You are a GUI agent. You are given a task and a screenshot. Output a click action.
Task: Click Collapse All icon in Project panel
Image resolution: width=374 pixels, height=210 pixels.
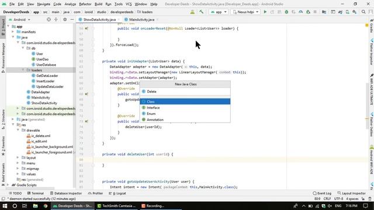[x=56, y=19]
